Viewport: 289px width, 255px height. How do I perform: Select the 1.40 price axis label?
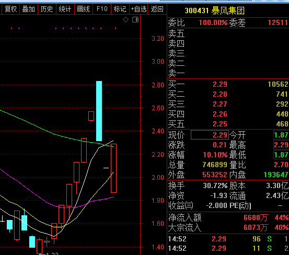158,247
